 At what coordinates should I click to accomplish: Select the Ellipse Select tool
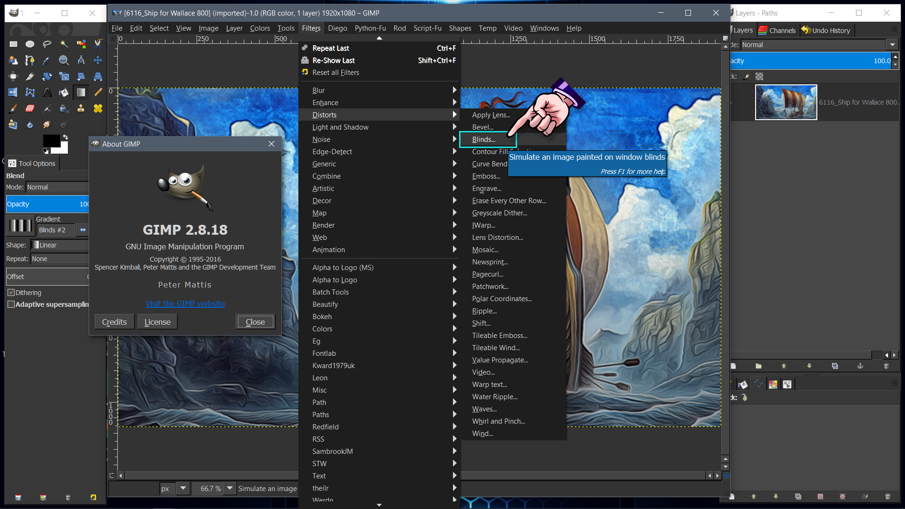click(30, 44)
